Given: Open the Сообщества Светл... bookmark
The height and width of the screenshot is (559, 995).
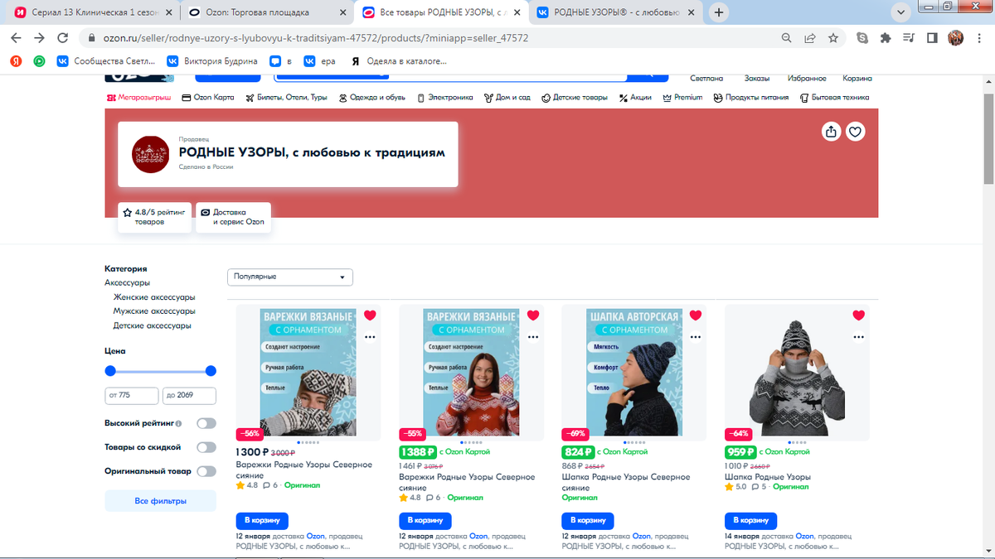Looking at the screenshot, I should click(104, 61).
